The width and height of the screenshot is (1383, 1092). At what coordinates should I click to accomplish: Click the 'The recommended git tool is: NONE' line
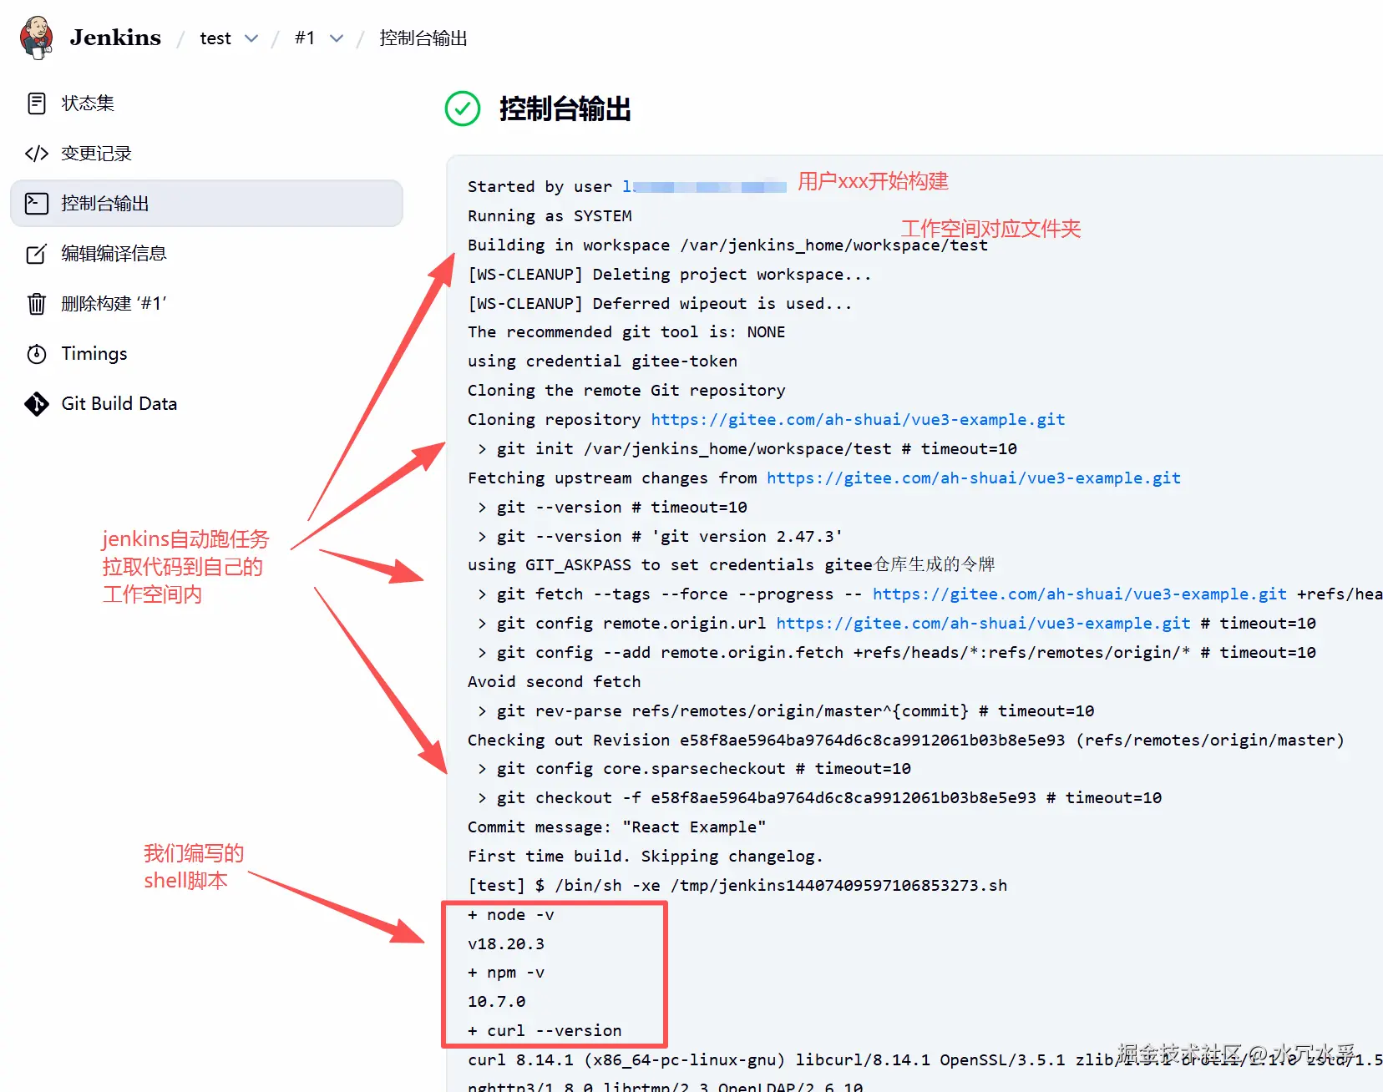coord(626,332)
